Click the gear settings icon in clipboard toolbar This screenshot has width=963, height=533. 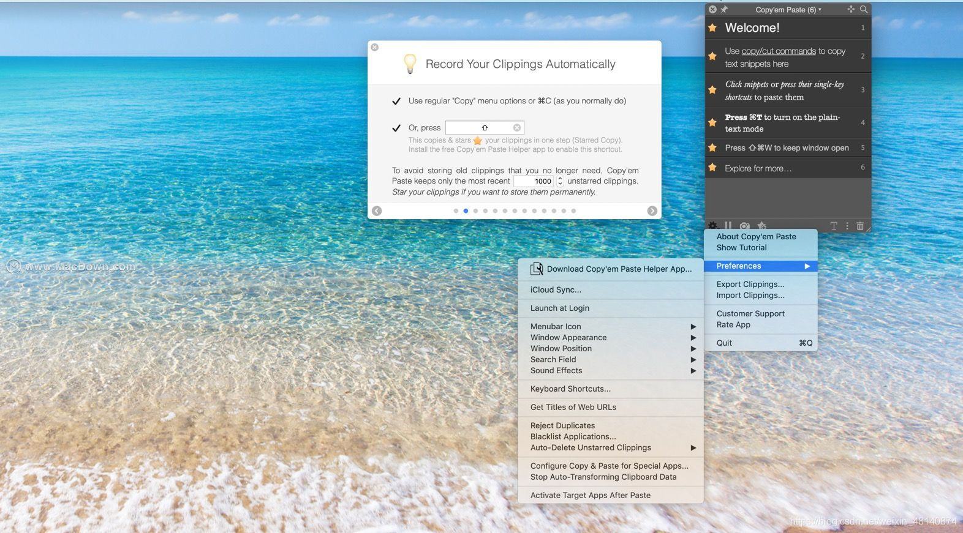pyautogui.click(x=713, y=226)
